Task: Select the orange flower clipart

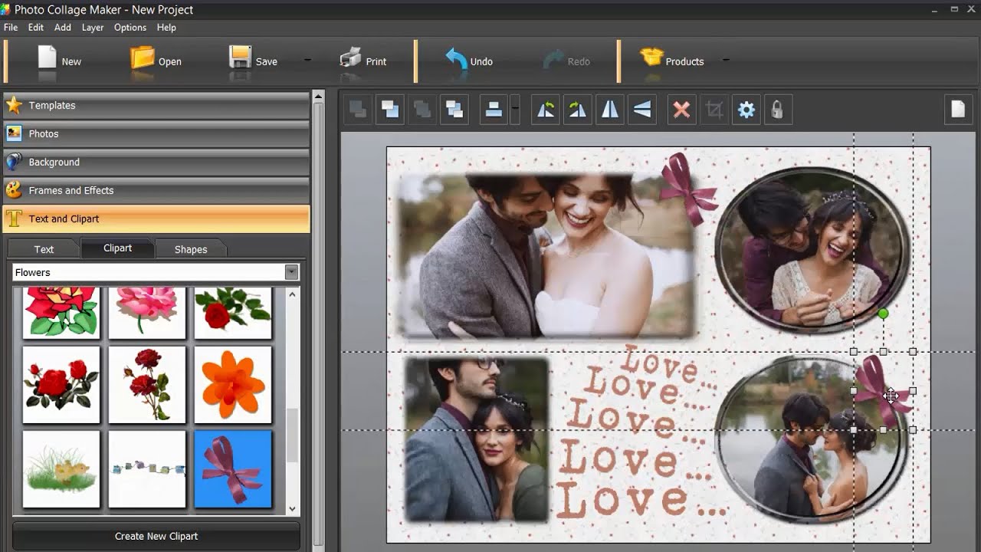Action: click(x=233, y=384)
